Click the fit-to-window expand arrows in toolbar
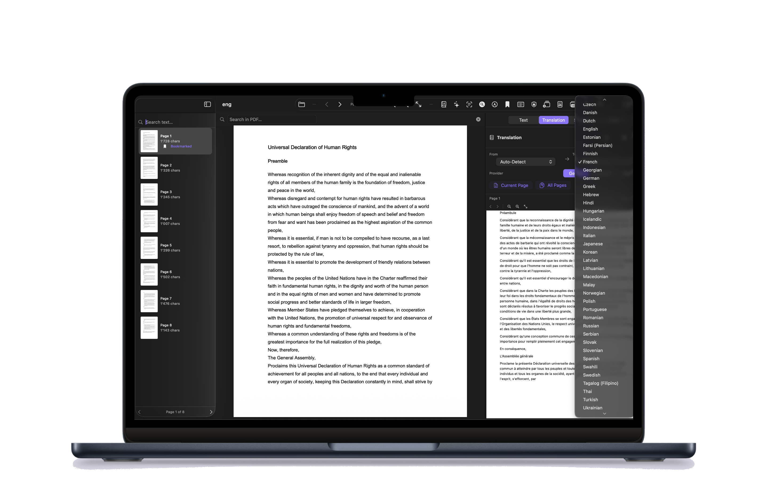This screenshot has height=480, width=768. [x=419, y=104]
